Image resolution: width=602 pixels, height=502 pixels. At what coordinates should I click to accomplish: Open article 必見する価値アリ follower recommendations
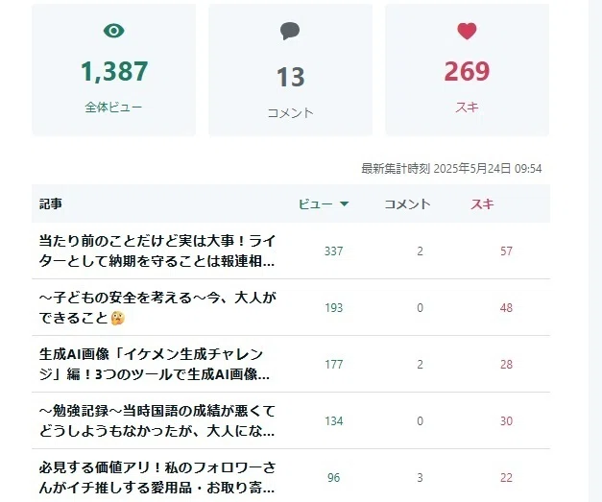157,477
